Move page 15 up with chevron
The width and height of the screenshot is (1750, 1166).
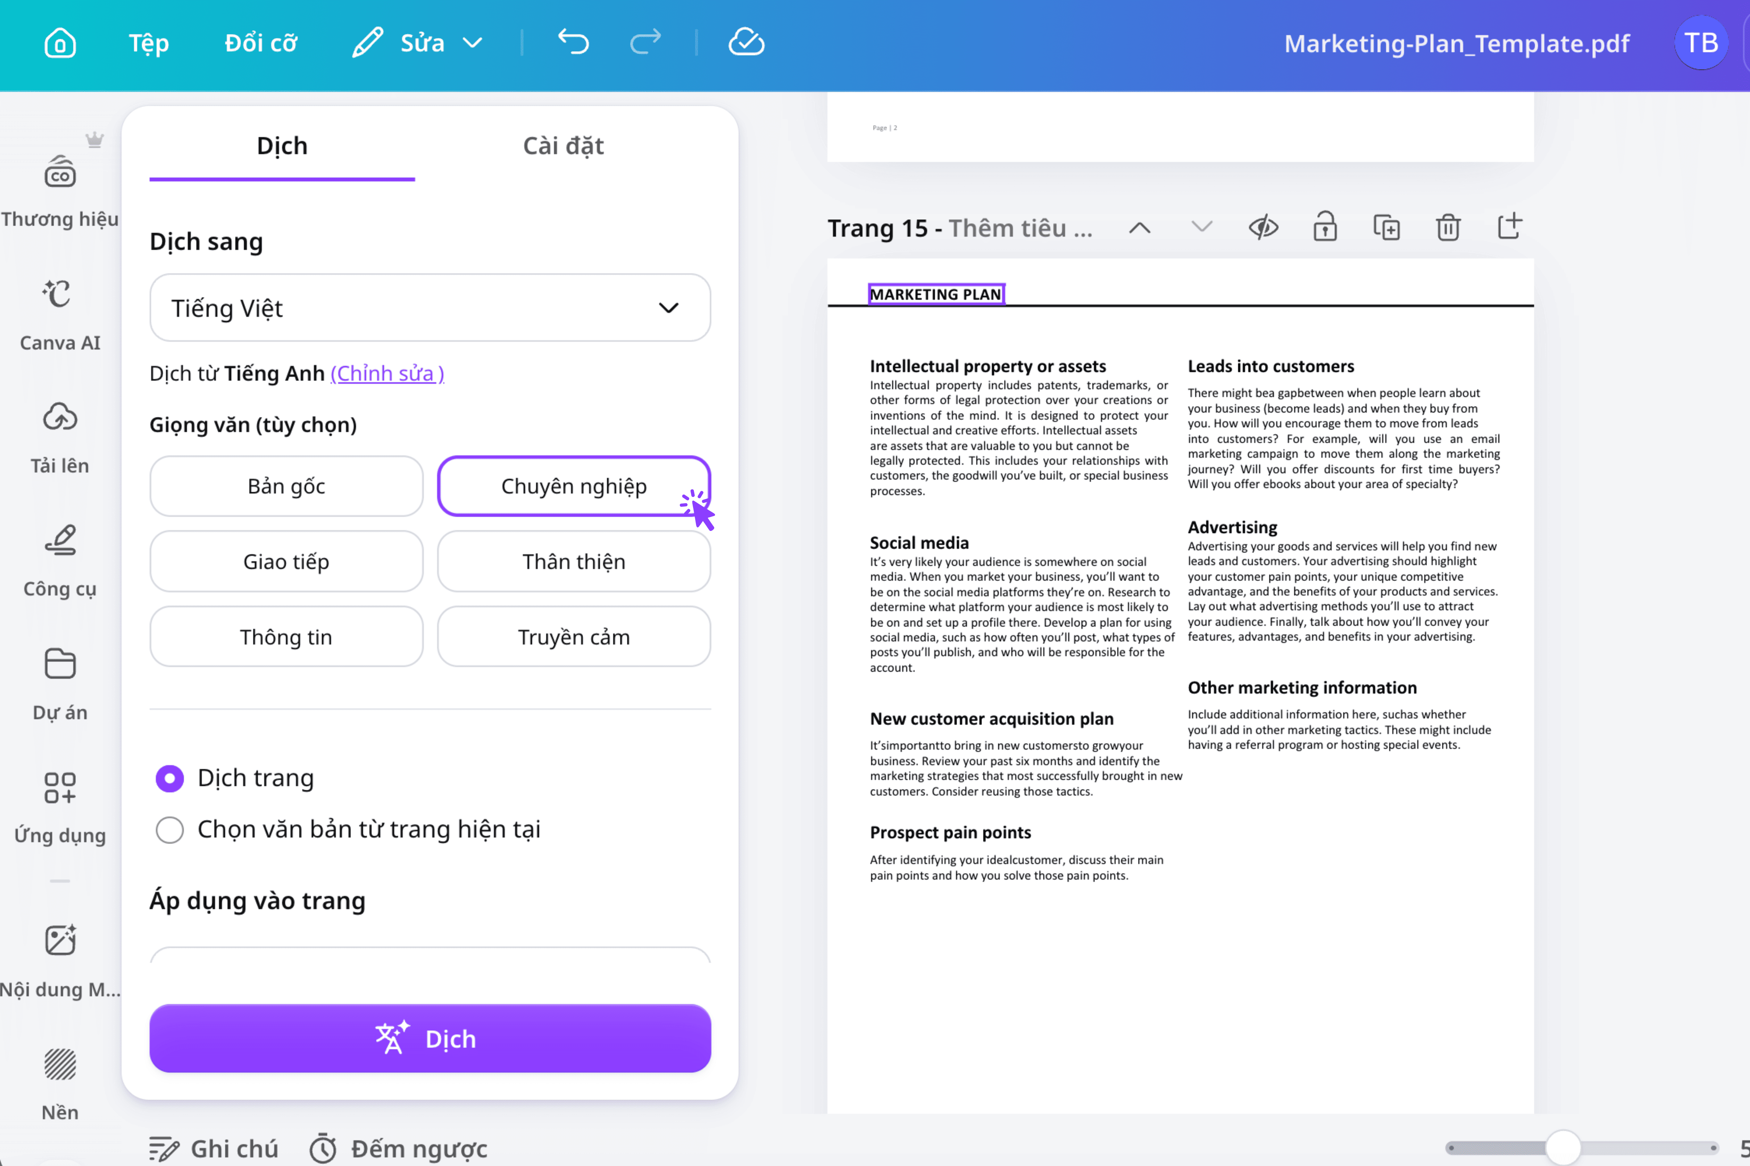[x=1139, y=228]
